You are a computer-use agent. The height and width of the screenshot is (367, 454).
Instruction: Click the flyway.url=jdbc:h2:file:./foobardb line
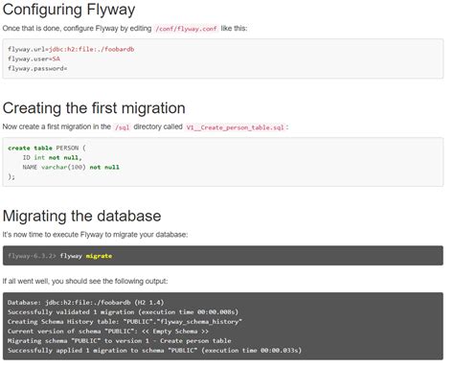click(71, 49)
